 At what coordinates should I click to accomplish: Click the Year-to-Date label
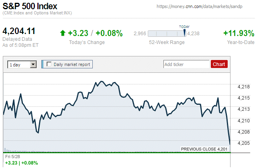[x=241, y=42]
